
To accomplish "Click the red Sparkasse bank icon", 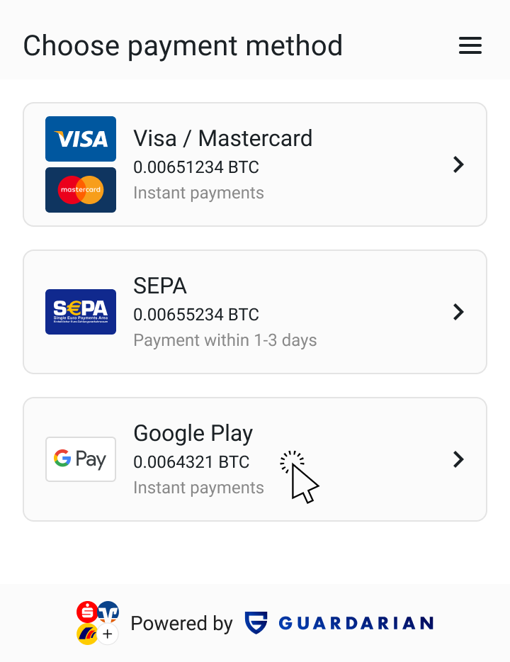I will pos(87,612).
